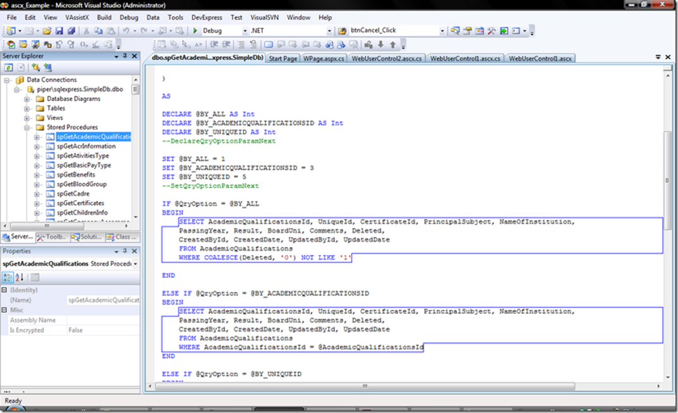Open the Debug configuration dropdown
This screenshot has height=413, width=678.
pyautogui.click(x=245, y=31)
